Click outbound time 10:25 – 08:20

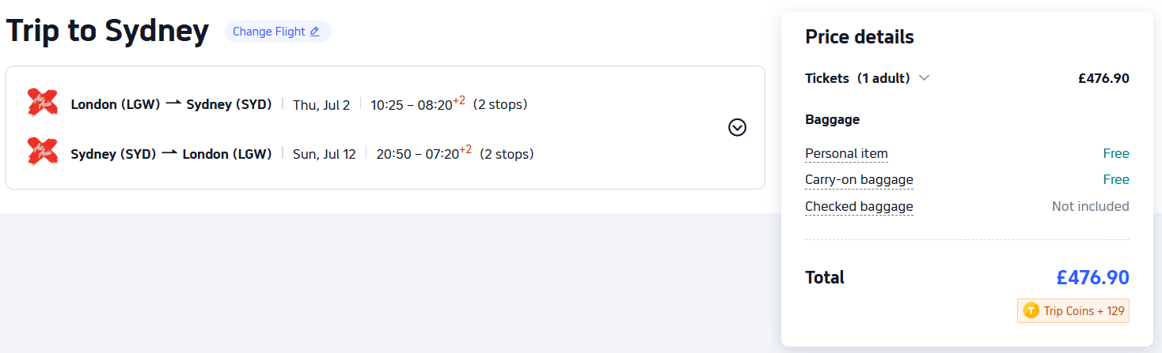pos(418,103)
